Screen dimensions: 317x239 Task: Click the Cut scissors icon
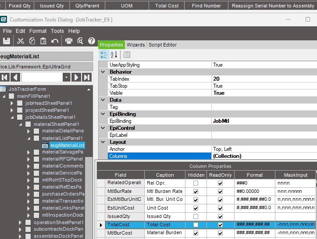point(20,41)
